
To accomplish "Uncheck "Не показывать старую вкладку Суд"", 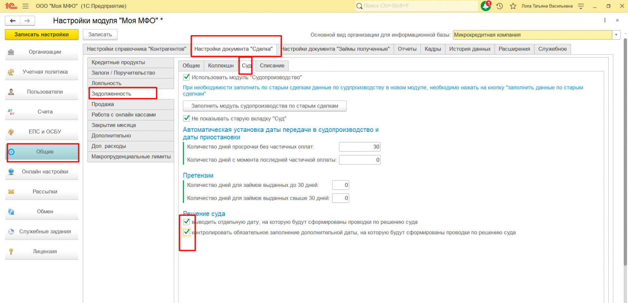I will click(186, 118).
